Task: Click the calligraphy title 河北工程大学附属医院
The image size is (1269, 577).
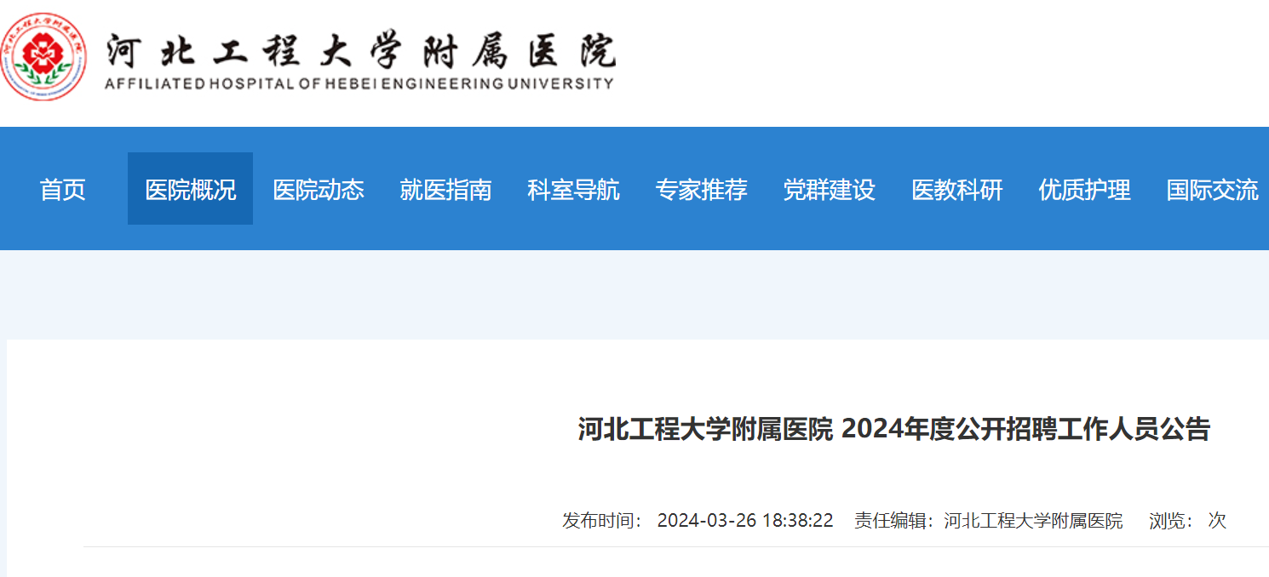Action: (x=359, y=50)
